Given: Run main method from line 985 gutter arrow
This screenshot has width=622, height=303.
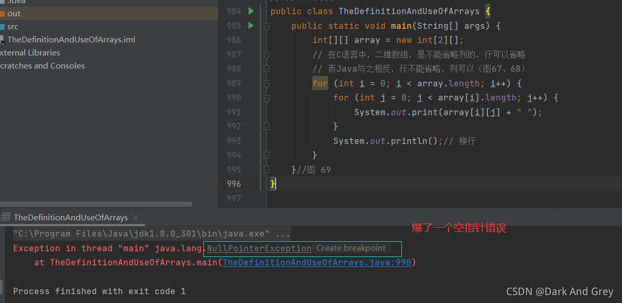Looking at the screenshot, I should tap(250, 26).
